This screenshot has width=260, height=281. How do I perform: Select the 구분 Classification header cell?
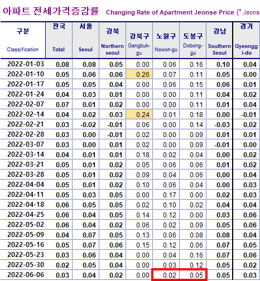tap(23, 40)
